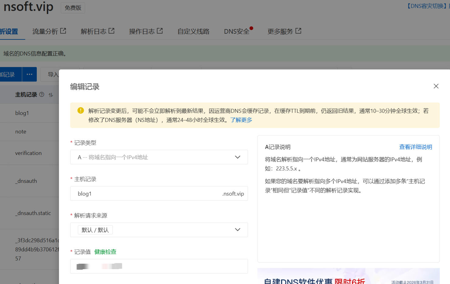Open the three-dots more actions button

(x=29, y=74)
